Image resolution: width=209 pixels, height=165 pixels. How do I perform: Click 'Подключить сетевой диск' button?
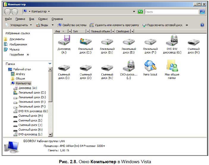[162, 25]
